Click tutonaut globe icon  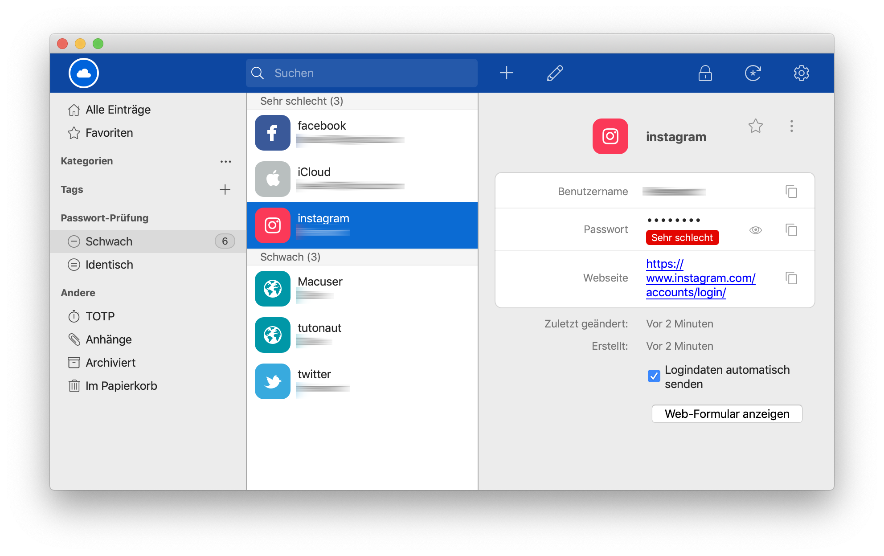pyautogui.click(x=273, y=335)
